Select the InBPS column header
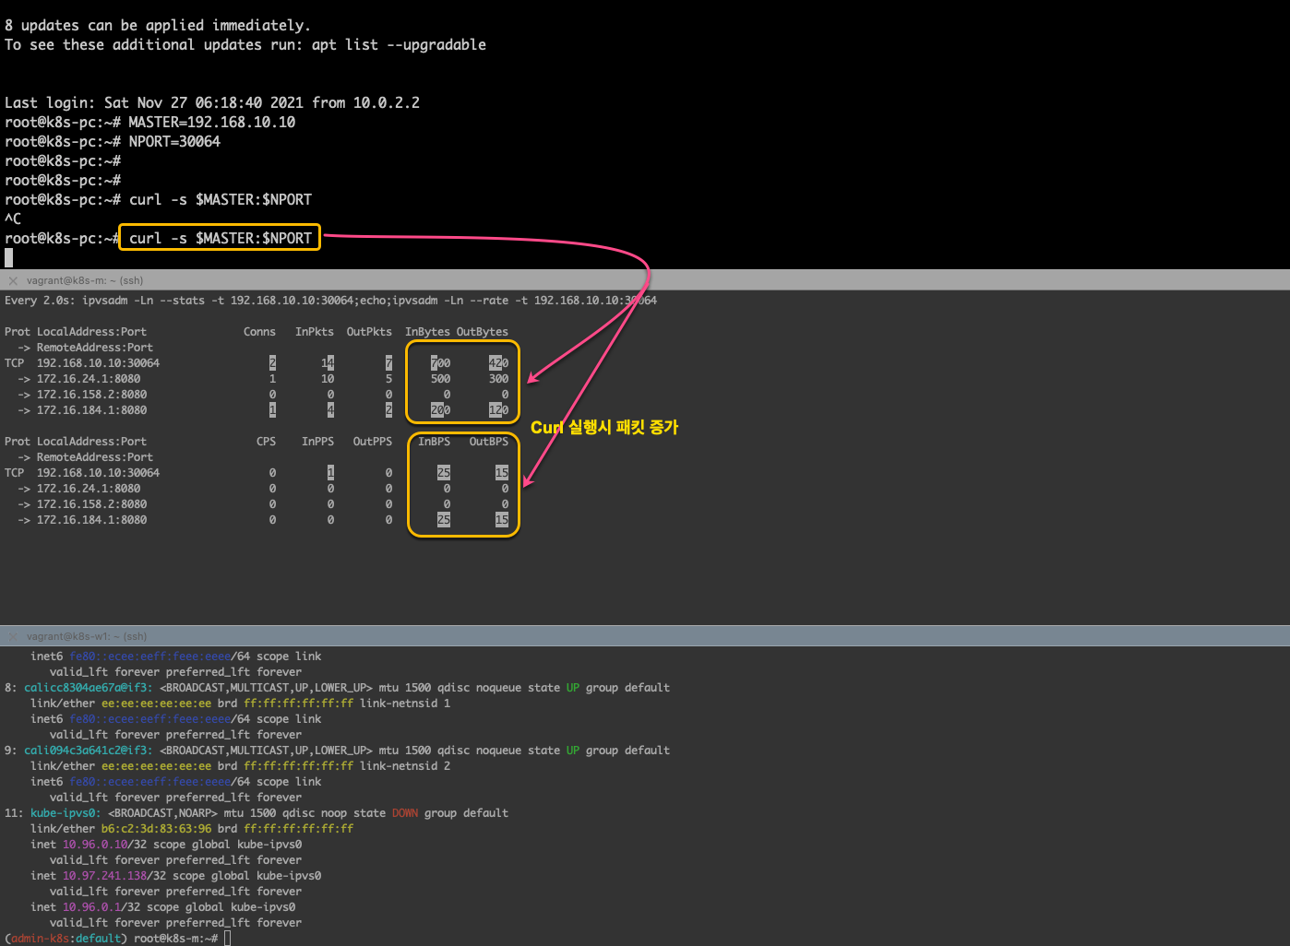 pos(434,442)
